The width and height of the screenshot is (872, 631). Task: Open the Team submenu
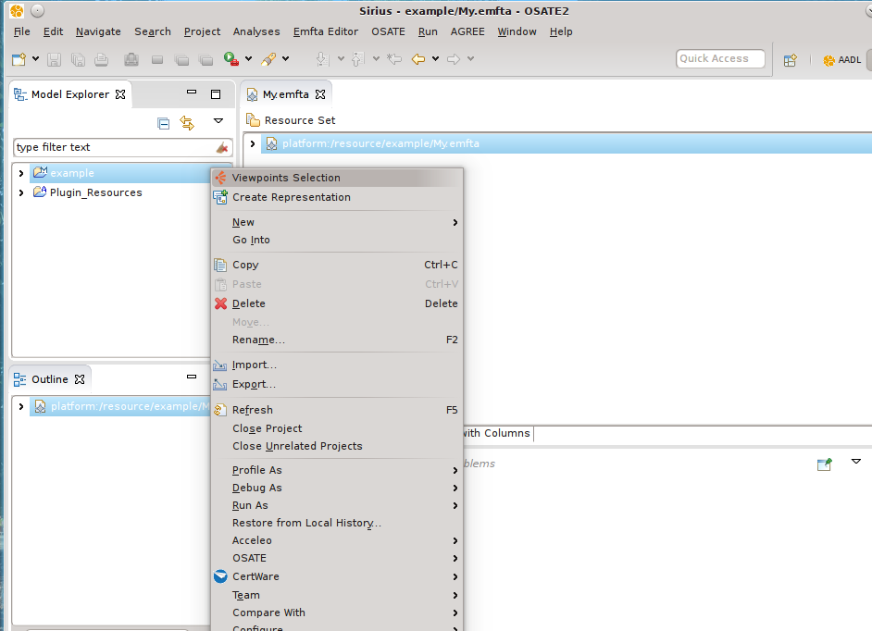tap(337, 596)
